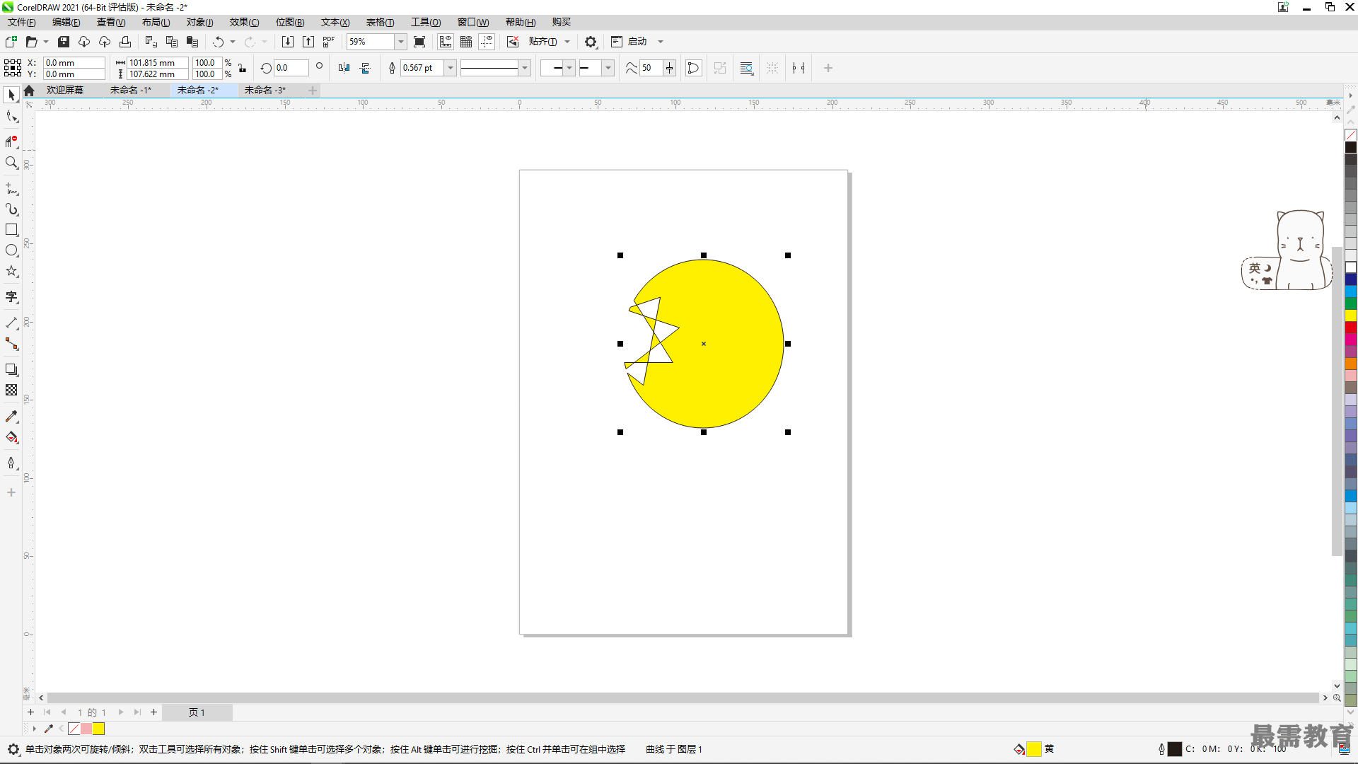Viewport: 1358px width, 764px height.
Task: Click the object width field
Action: coord(158,62)
